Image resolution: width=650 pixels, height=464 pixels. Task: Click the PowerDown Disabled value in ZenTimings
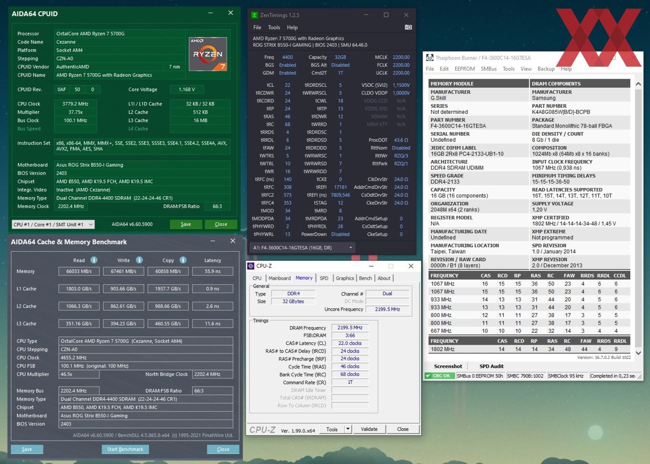click(x=340, y=234)
